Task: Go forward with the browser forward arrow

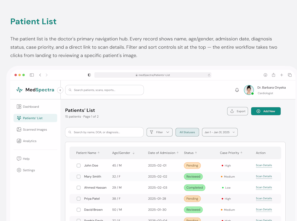Action: click(47, 75)
